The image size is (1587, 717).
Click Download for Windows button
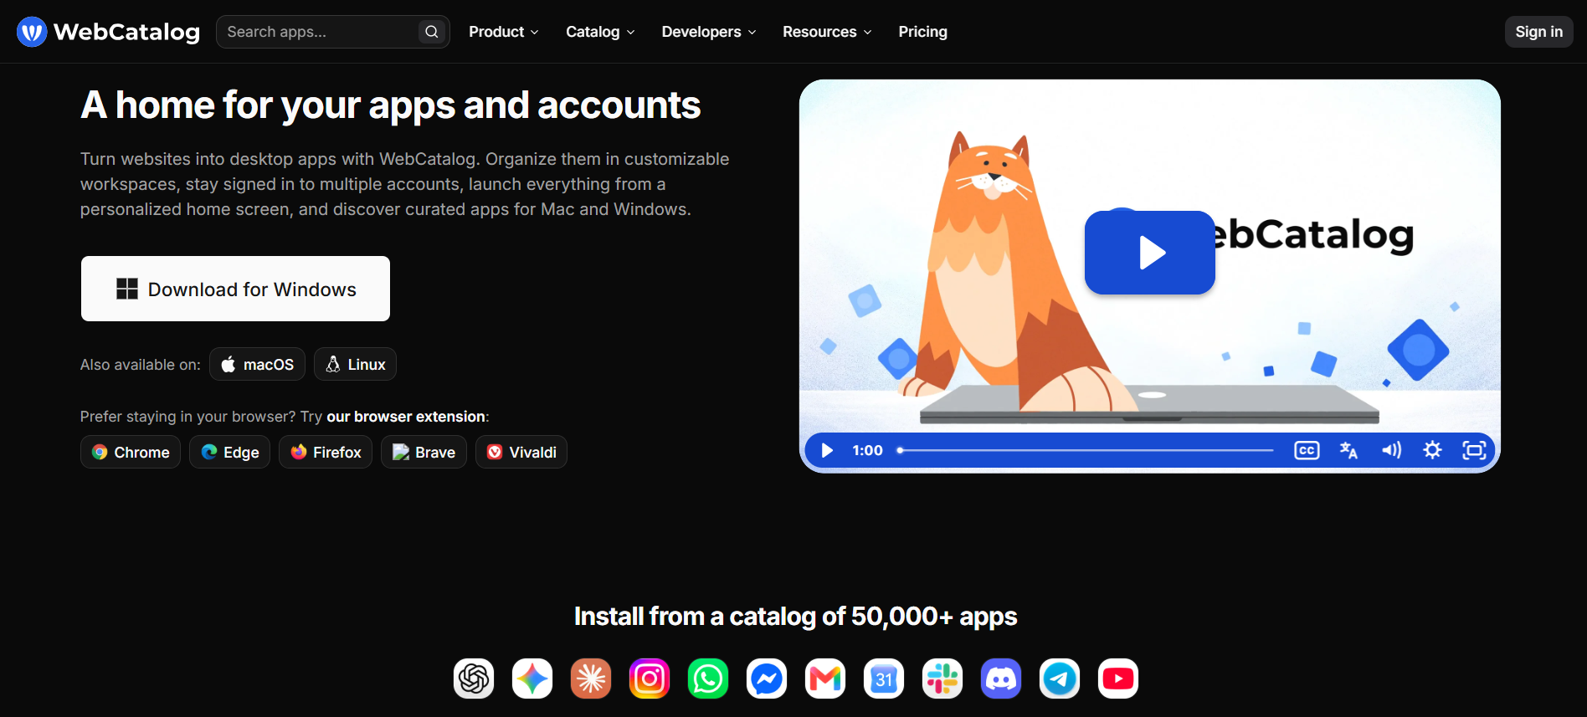[235, 289]
